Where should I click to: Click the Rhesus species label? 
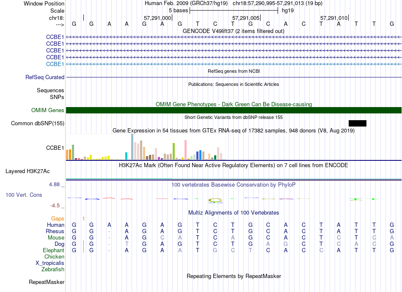click(x=55, y=231)
